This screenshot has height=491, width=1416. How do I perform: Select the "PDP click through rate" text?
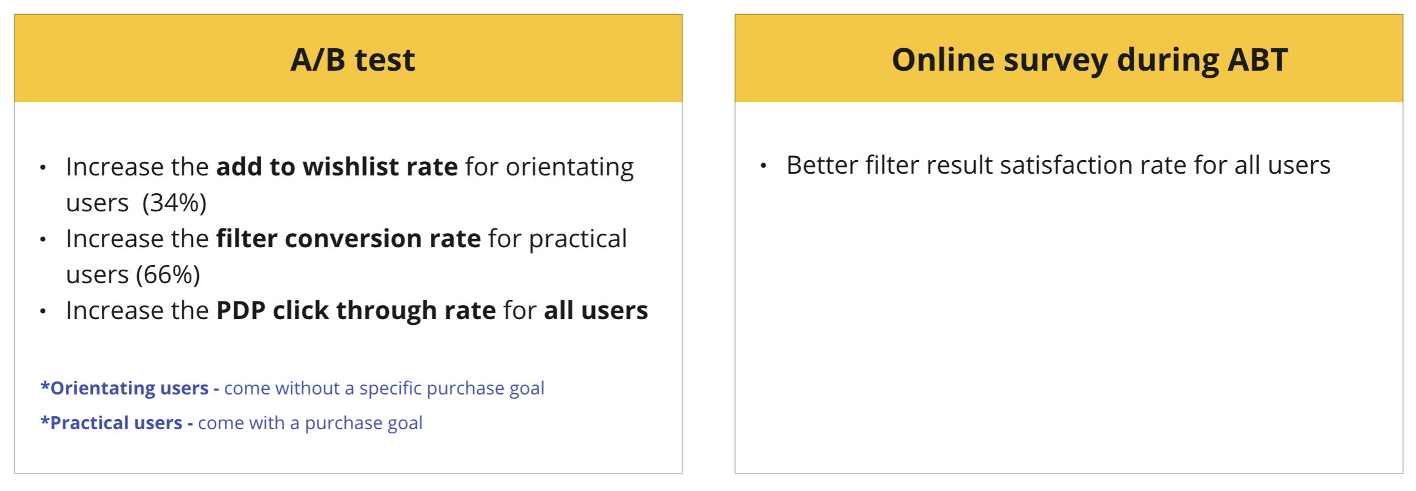coord(356,310)
